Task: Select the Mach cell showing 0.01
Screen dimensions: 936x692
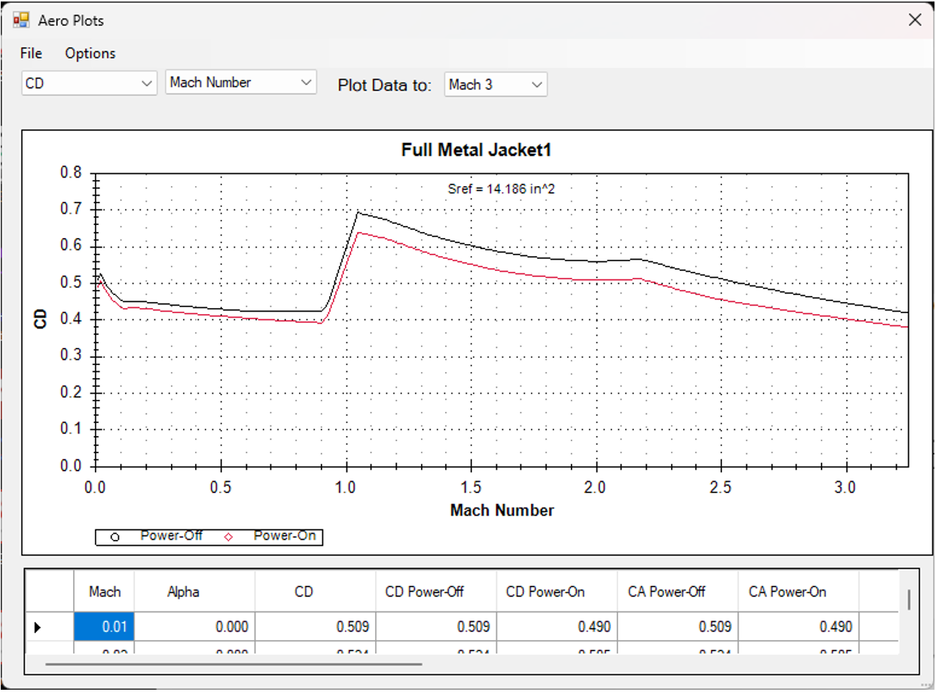Action: pos(104,626)
